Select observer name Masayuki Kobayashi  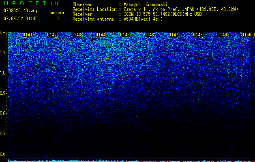click(x=146, y=4)
